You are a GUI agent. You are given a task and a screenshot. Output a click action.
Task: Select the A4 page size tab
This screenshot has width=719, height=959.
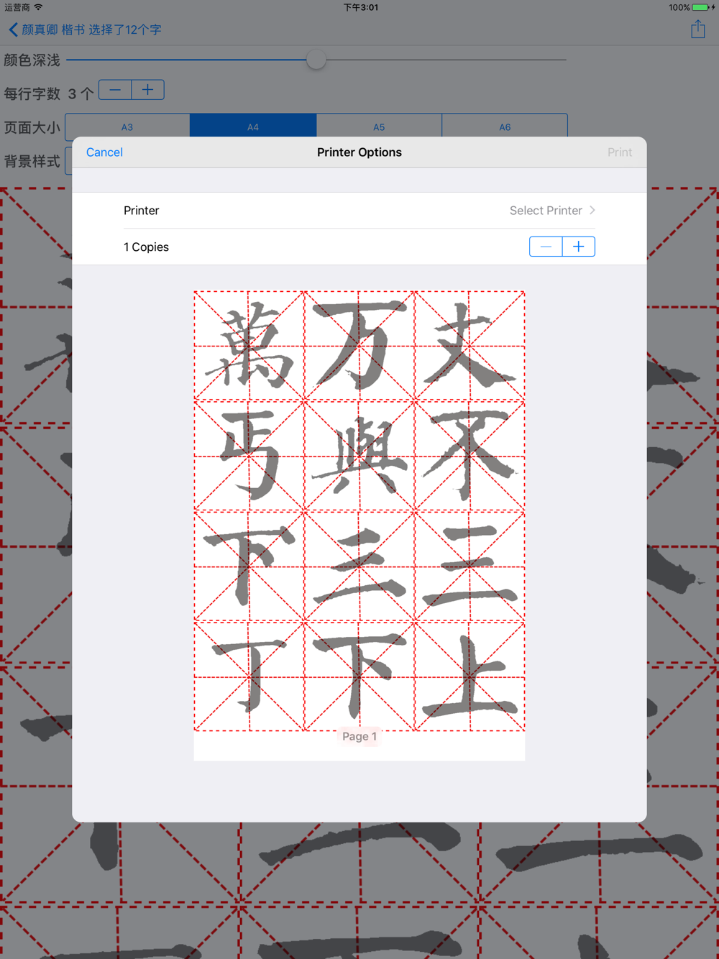253,127
